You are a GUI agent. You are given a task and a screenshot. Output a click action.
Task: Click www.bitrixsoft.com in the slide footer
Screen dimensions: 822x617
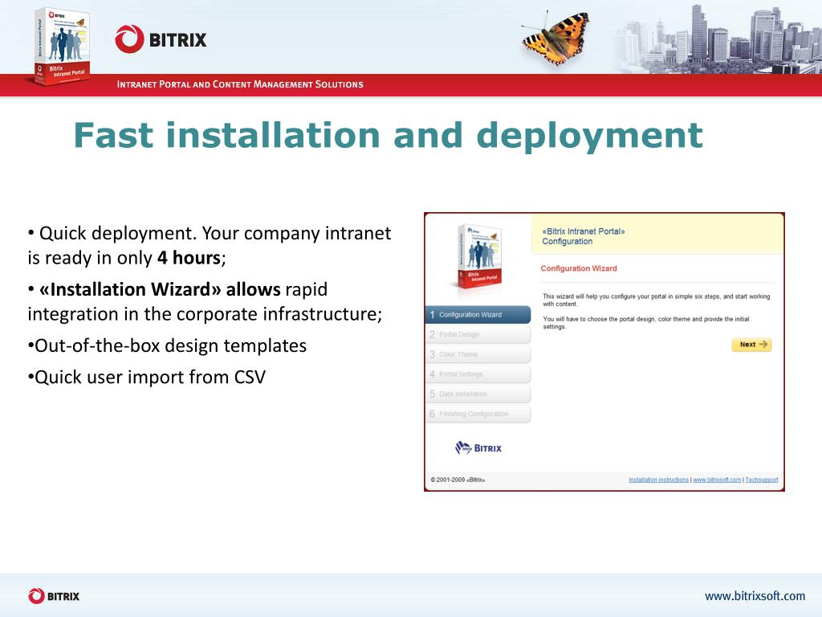[755, 596]
